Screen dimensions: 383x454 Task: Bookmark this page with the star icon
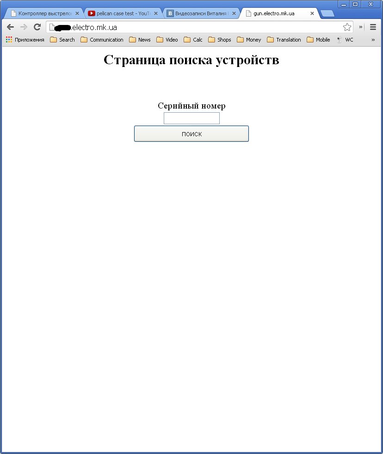pos(347,27)
